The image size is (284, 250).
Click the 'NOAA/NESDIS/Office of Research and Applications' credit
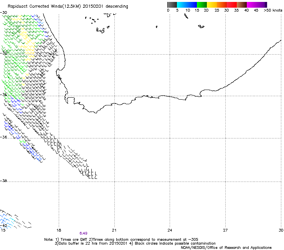point(226,248)
